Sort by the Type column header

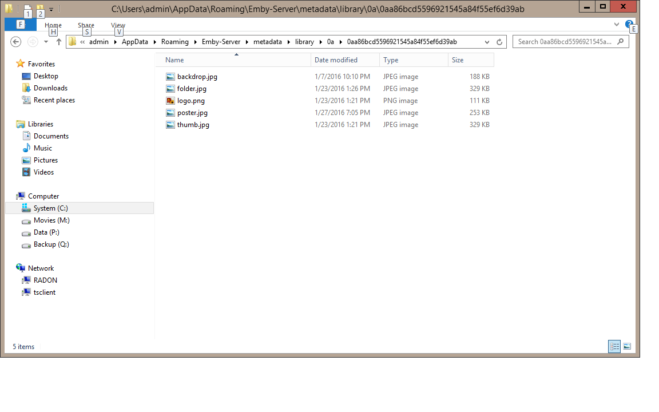pyautogui.click(x=414, y=60)
